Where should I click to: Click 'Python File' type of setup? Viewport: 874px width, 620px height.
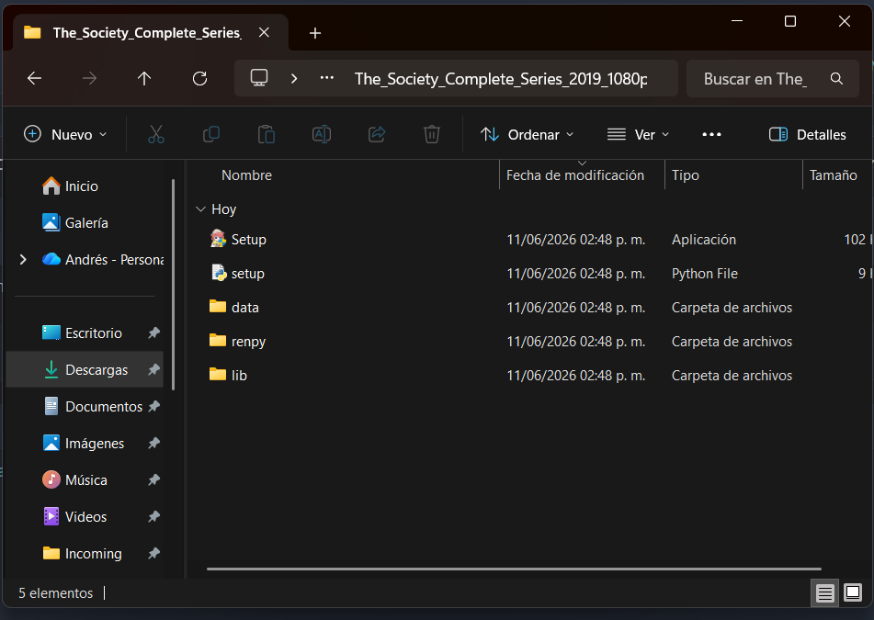click(705, 274)
